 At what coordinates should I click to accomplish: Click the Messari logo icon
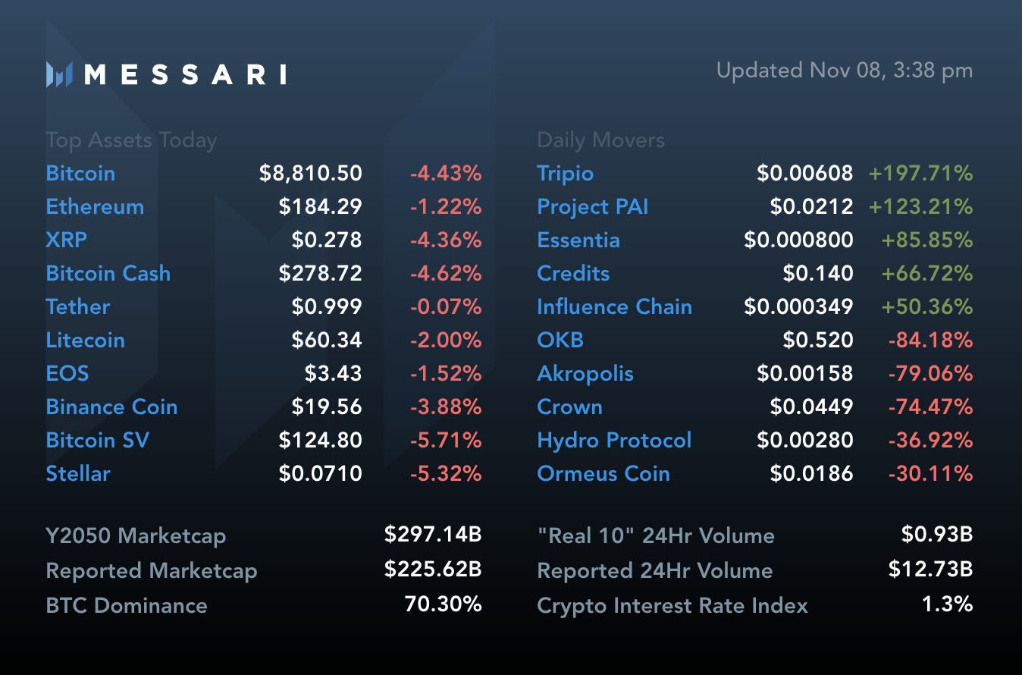pos(59,74)
